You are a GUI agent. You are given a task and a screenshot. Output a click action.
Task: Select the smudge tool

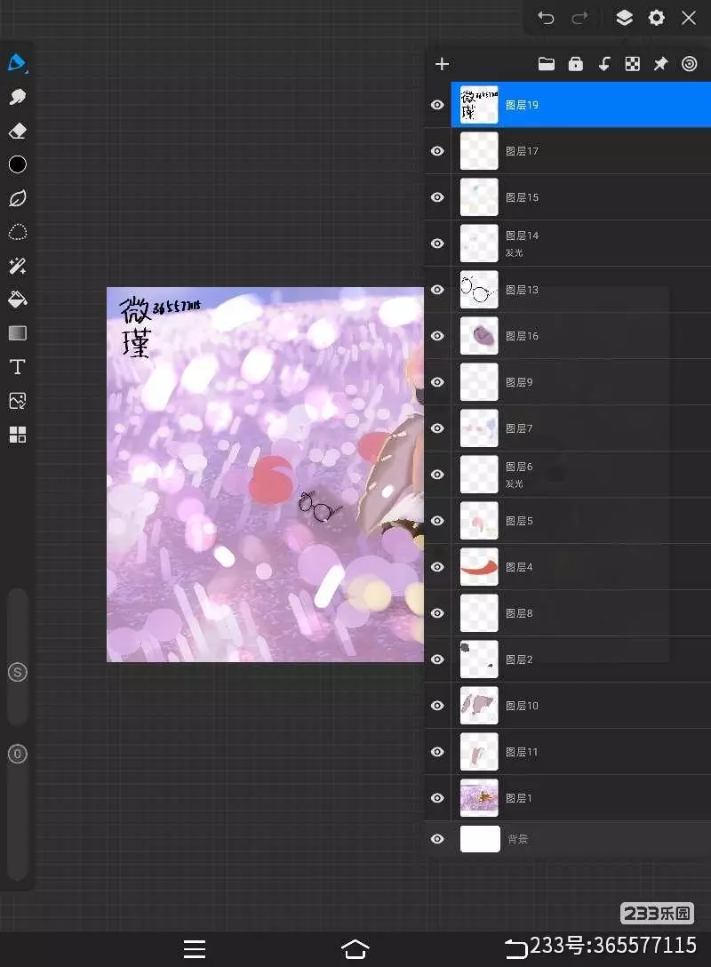[x=17, y=97]
